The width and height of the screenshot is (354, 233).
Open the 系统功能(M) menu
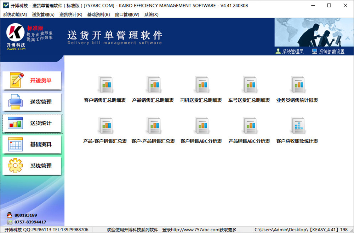pyautogui.click(x=15, y=14)
